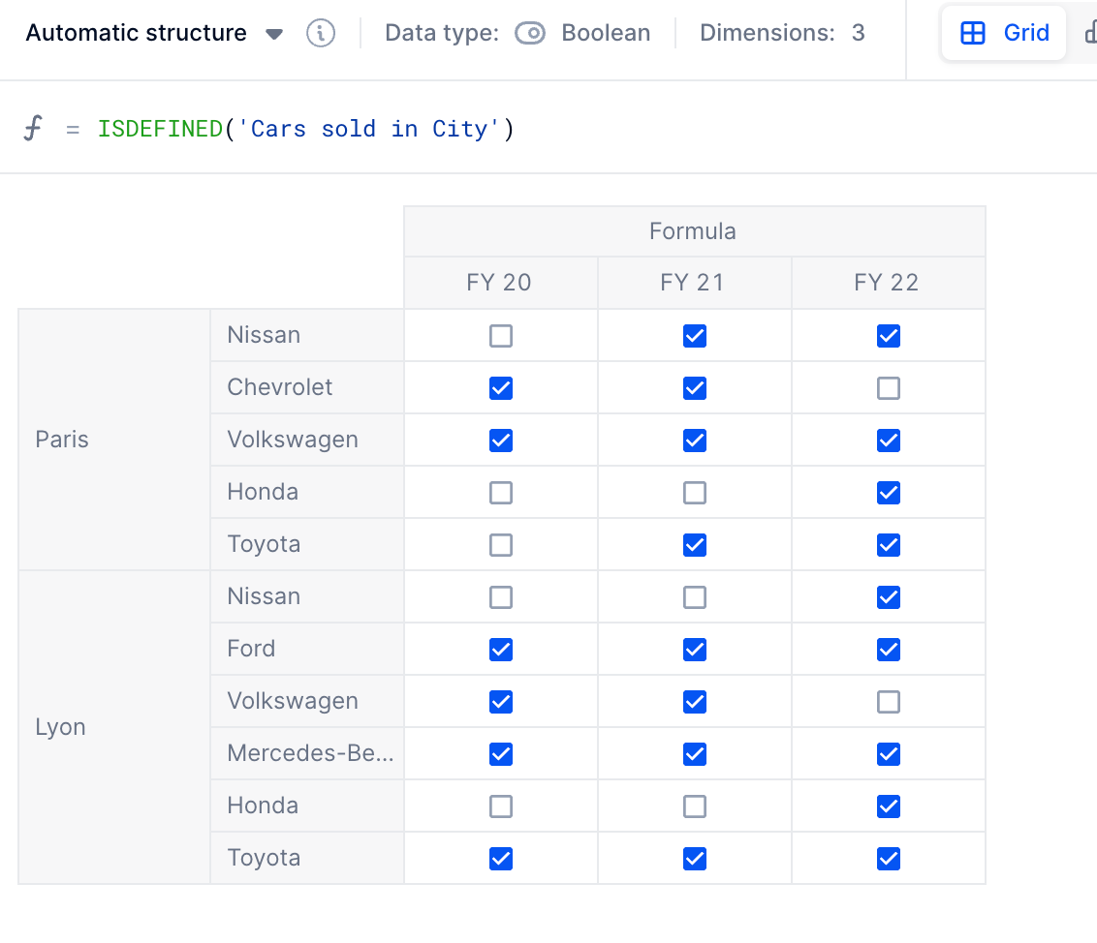Click the Paris Volkswagen row label
This screenshot has height=943, width=1097.
click(x=307, y=440)
